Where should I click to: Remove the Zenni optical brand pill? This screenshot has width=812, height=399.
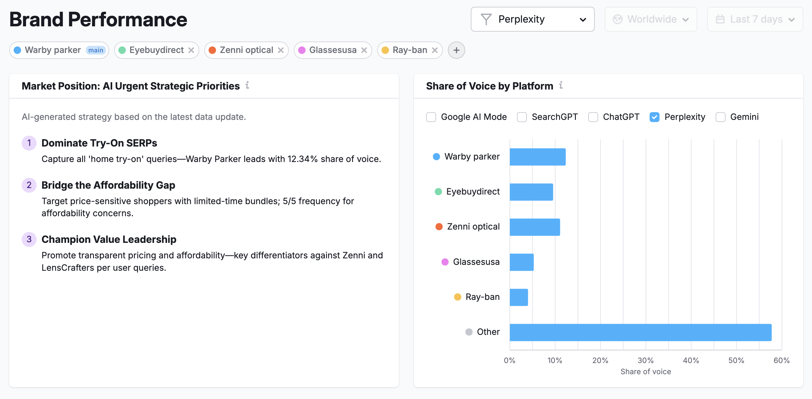click(x=281, y=50)
